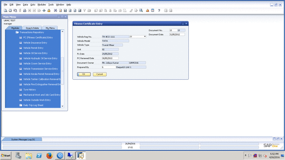
Task: Click the Windows Start button
Action: 6,156
